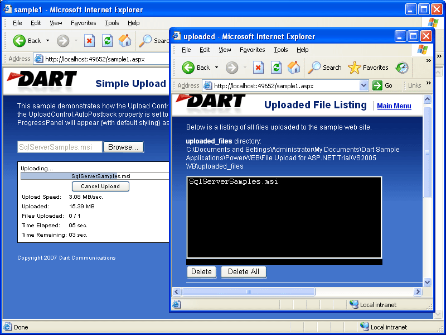The width and height of the screenshot is (446, 335).
Task: Open Favorites menu in uploaded window
Action: [x=253, y=50]
